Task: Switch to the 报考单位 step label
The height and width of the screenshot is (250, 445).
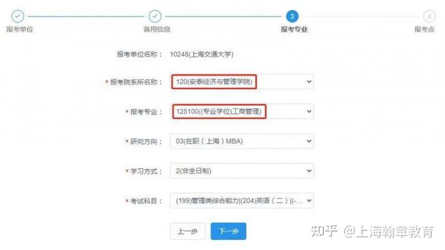Action: click(20, 29)
